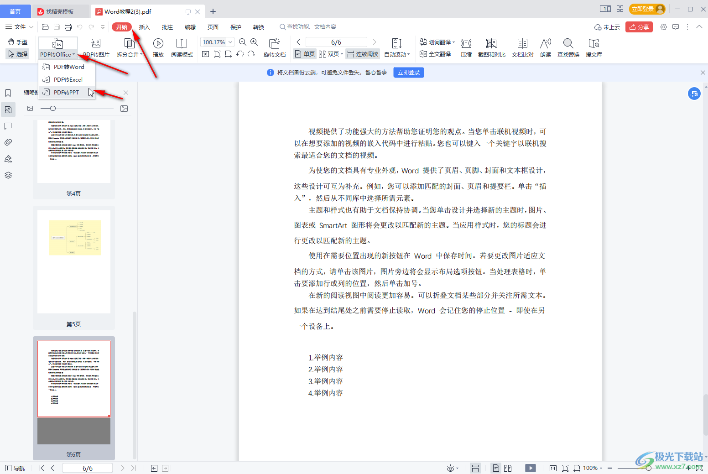The image size is (708, 474).
Task: Rotate counterclockwise icon in ribbon
Action: (x=240, y=54)
